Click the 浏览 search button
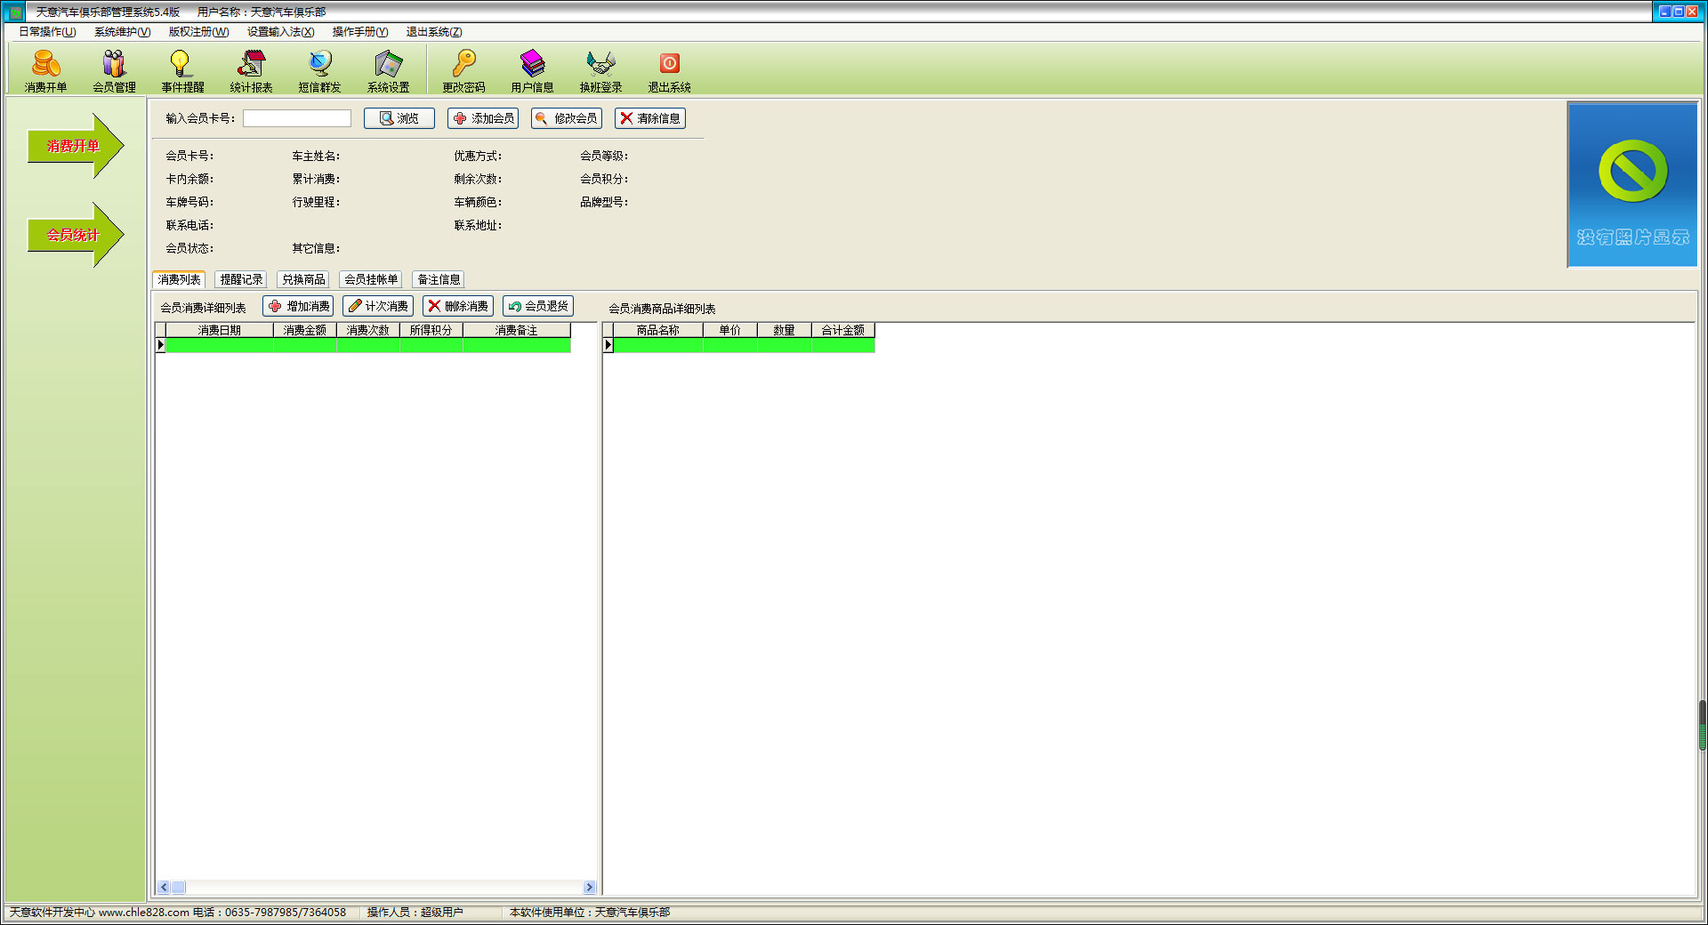1708x925 pixels. point(399,118)
